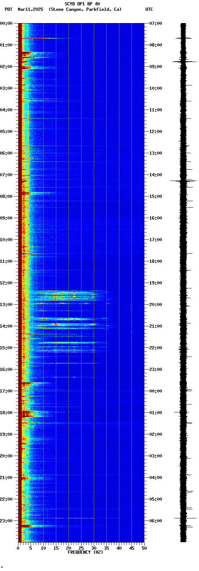199x571 pixels.
Task: Click the UTC time label '22:00' on right axis
Action: click(156, 348)
